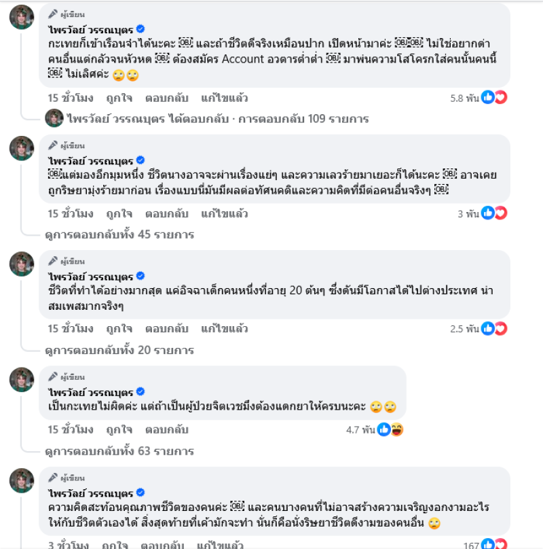The height and width of the screenshot is (549, 543).
Task: Click the small avatar beside the "ได้ตอบกลับ" reply line
Action: click(x=54, y=118)
